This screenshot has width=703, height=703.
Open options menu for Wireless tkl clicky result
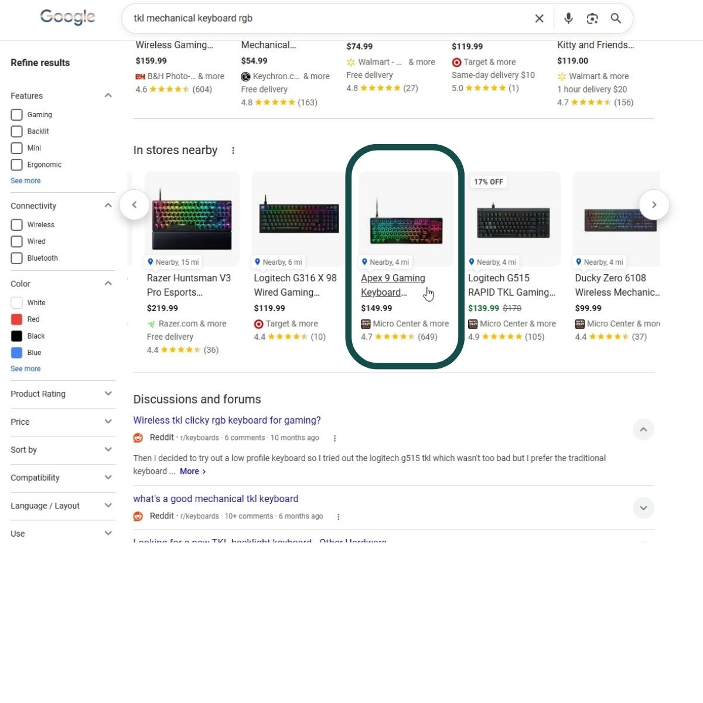335,438
